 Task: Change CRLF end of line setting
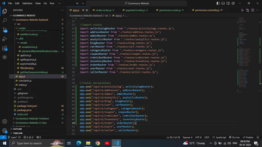[x=207, y=137]
